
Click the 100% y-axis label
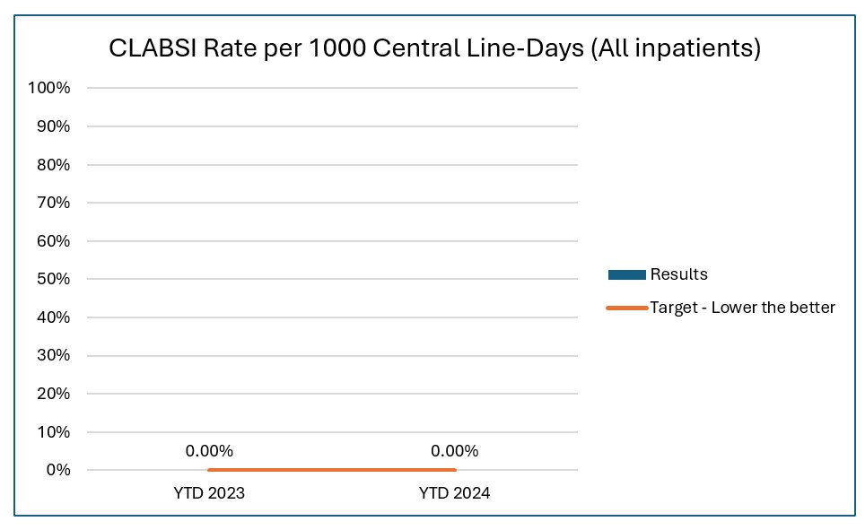(x=49, y=88)
